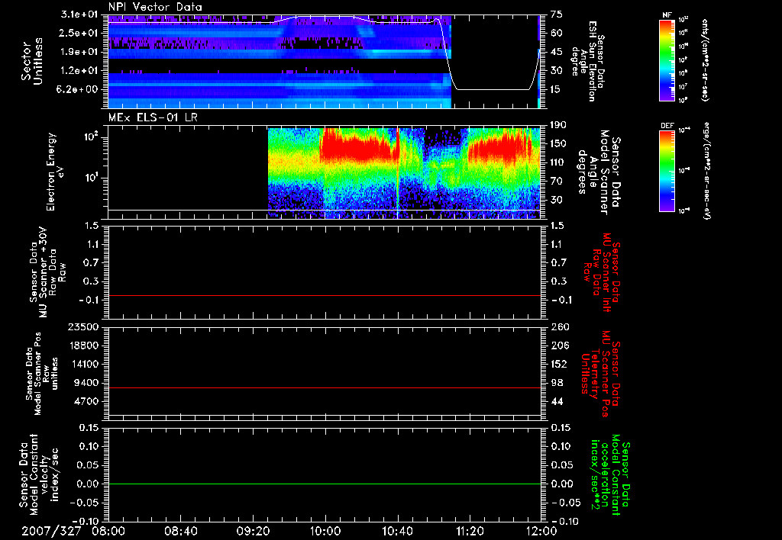782x540 pixels.
Task: Select the 'MEx ELS-01 LR' panel title
Action: tap(153, 117)
